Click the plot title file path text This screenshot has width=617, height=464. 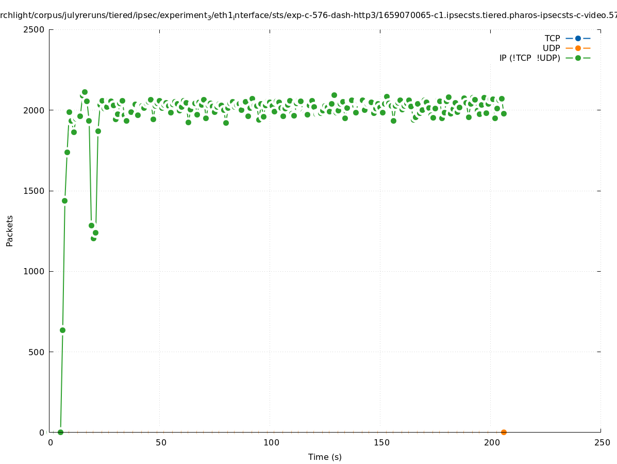click(x=308, y=15)
